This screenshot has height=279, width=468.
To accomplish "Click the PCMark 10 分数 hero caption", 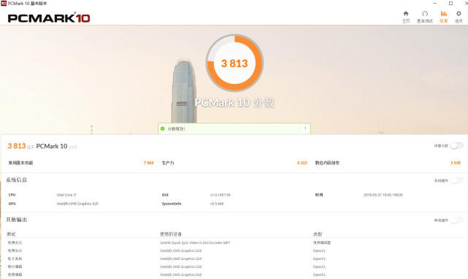I will (x=234, y=102).
